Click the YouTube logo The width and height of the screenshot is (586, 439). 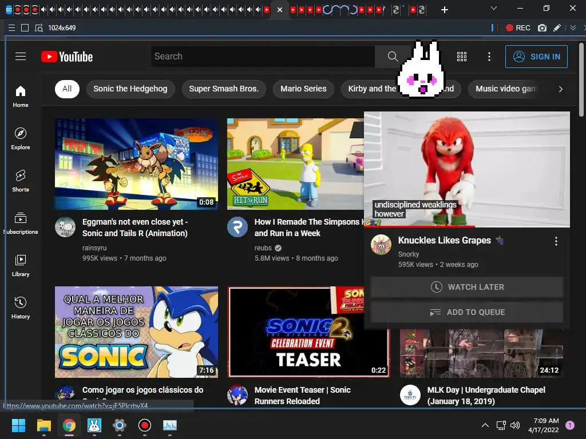click(x=67, y=57)
